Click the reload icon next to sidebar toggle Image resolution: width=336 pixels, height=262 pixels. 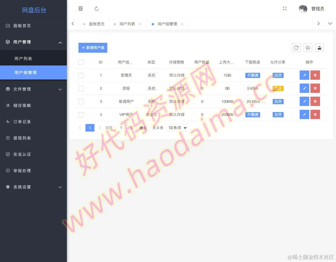click(x=96, y=9)
